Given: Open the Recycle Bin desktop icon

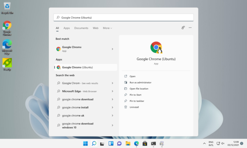Looking at the screenshot, I should tap(7, 8).
